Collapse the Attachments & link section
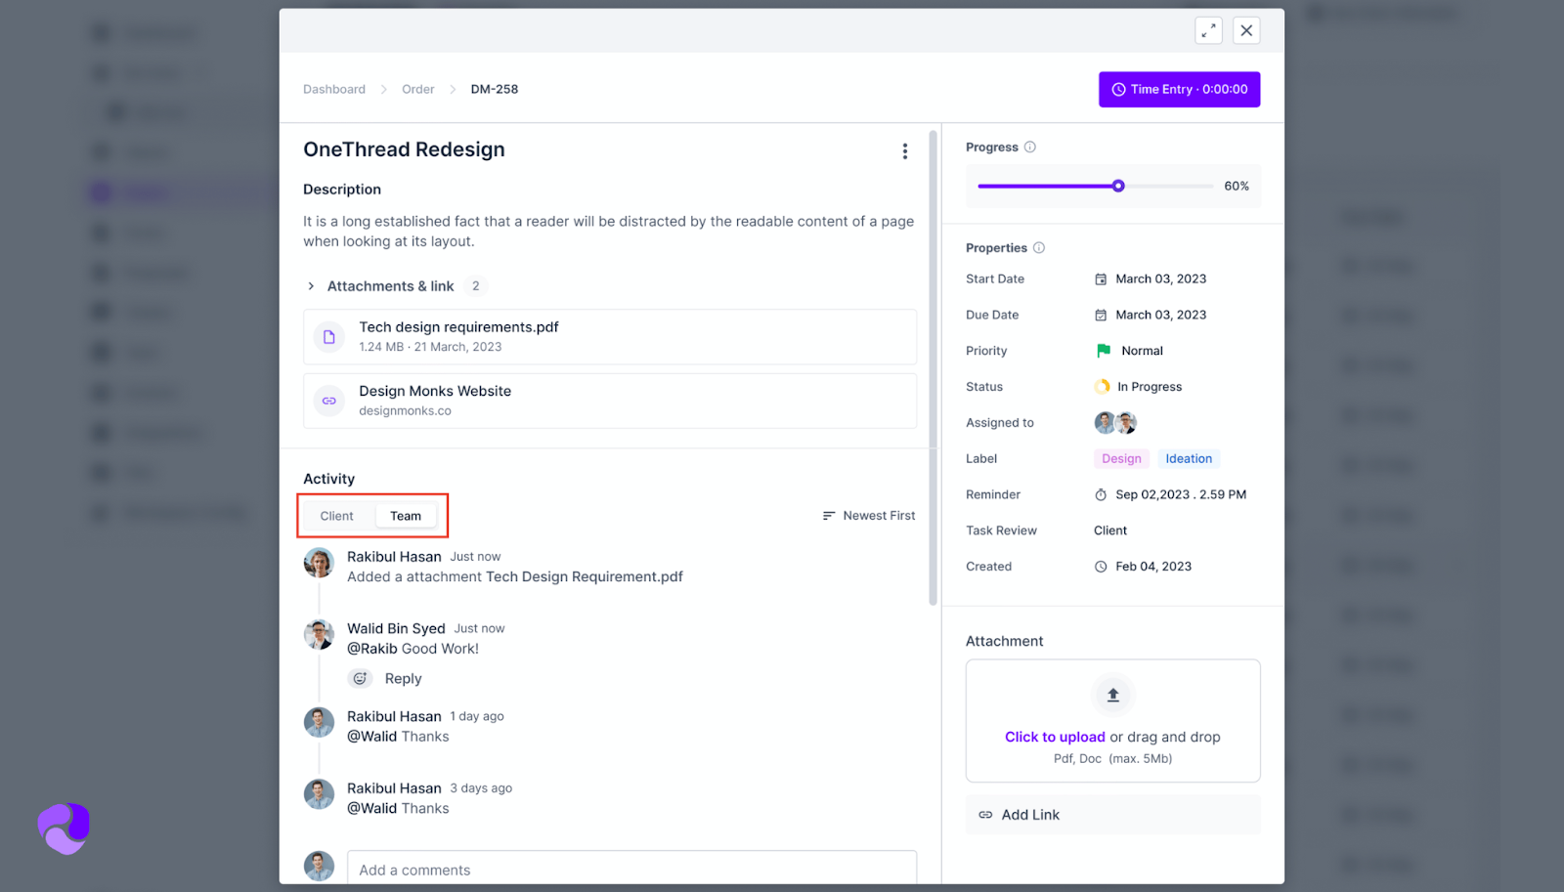 pyautogui.click(x=311, y=286)
